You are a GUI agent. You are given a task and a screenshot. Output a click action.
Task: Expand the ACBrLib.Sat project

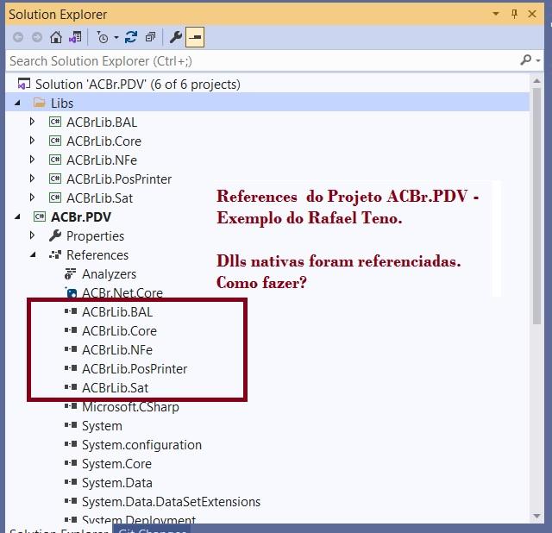pyautogui.click(x=33, y=198)
